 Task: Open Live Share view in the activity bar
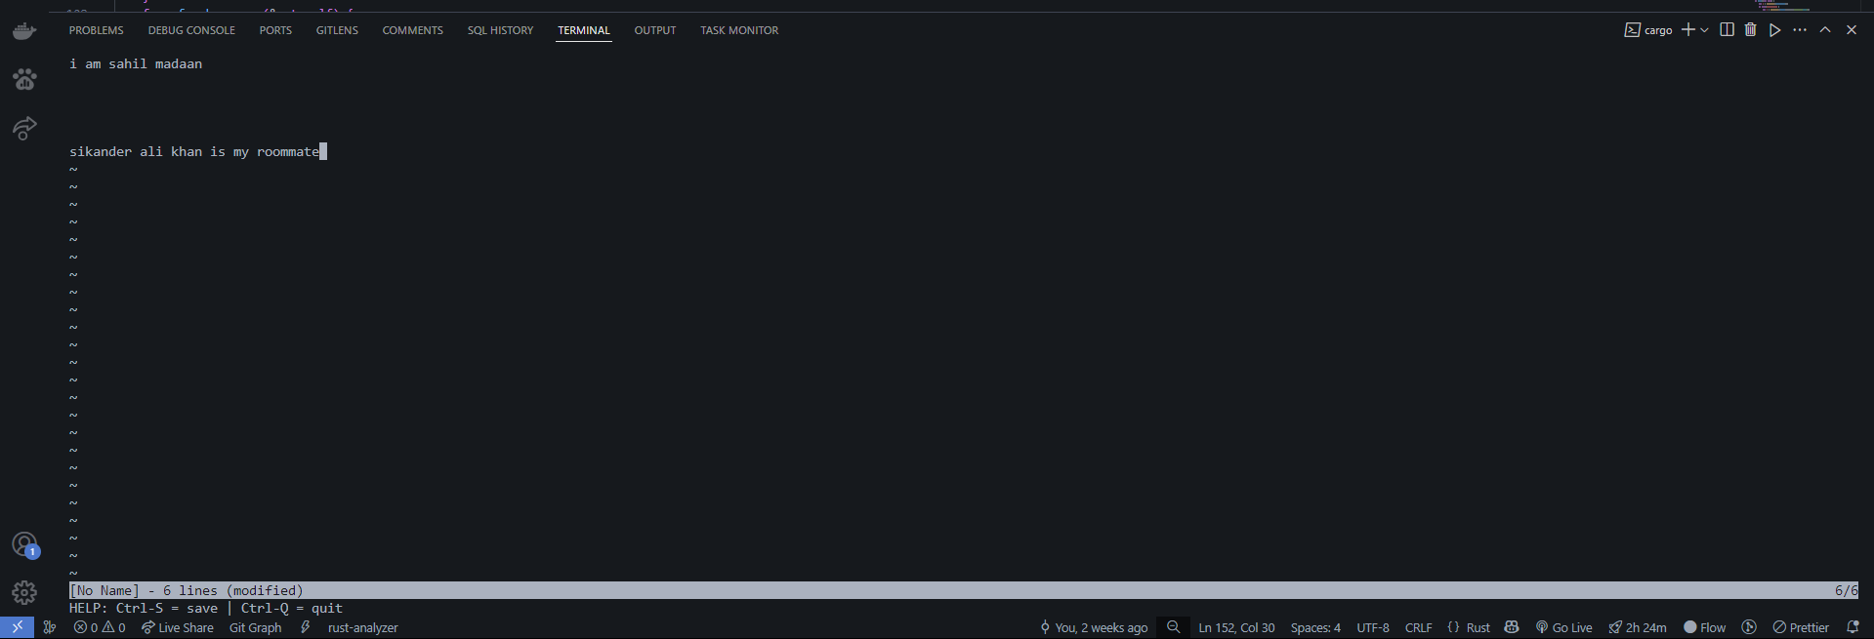(24, 128)
